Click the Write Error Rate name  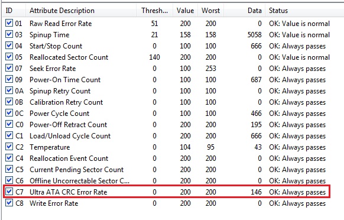click(54, 203)
